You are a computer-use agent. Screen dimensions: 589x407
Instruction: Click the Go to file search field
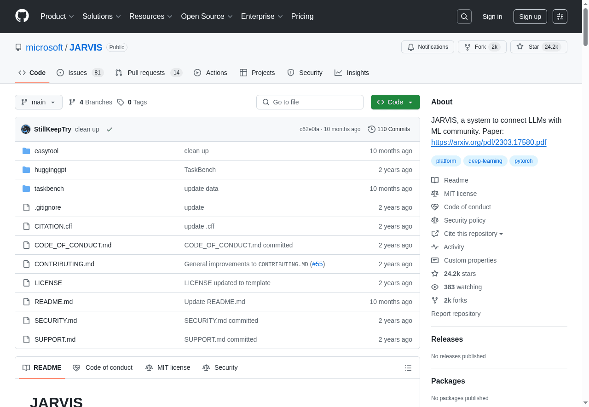(x=310, y=102)
